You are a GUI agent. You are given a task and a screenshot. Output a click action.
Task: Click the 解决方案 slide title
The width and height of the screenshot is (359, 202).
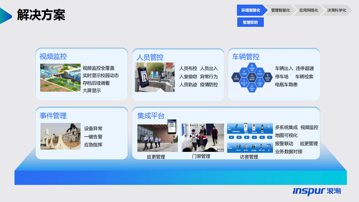41,15
